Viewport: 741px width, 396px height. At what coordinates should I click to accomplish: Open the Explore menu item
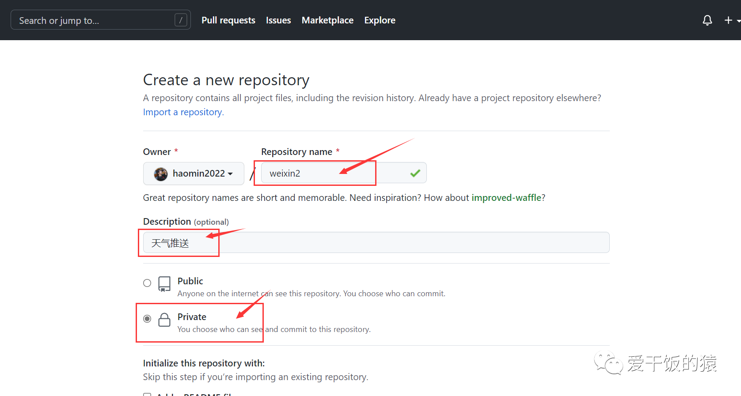(x=380, y=20)
